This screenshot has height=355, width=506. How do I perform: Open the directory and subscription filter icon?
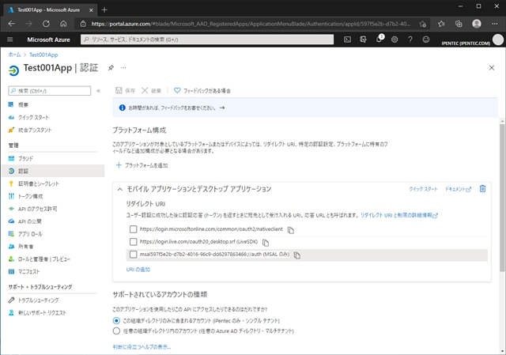tap(363, 40)
